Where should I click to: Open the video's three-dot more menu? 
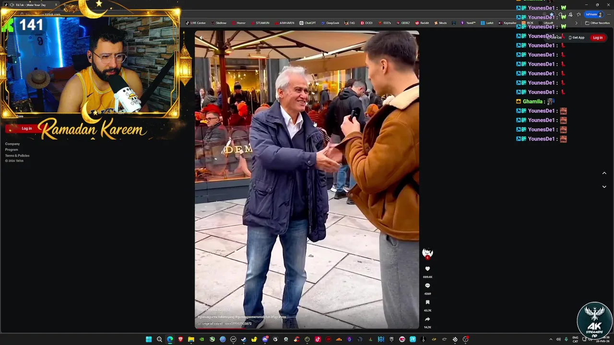pos(412,37)
